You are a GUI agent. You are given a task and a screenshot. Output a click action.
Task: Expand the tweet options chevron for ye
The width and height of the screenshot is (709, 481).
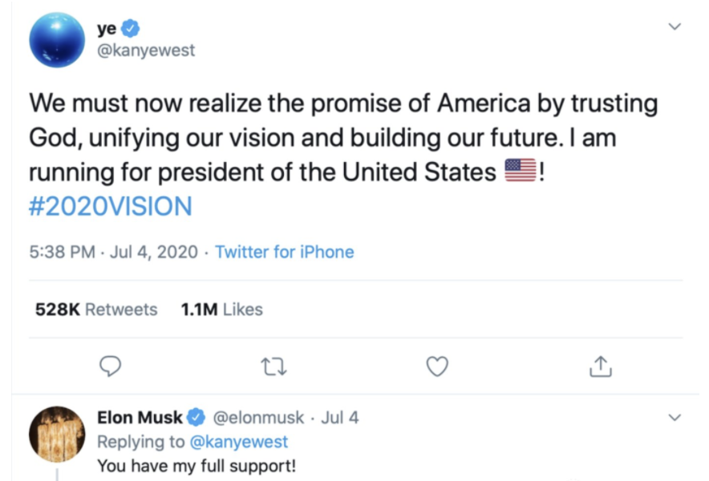tap(675, 27)
